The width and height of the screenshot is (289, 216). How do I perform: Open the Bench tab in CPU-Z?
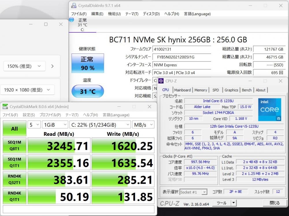pyautogui.click(x=247, y=90)
